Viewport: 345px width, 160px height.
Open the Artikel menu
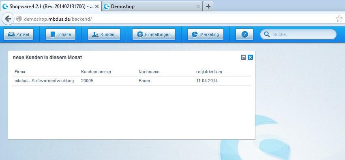click(x=19, y=34)
